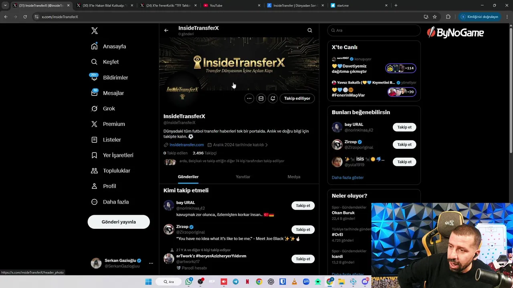
Task: Click Gönderi yayınla button
Action: pyautogui.click(x=119, y=222)
